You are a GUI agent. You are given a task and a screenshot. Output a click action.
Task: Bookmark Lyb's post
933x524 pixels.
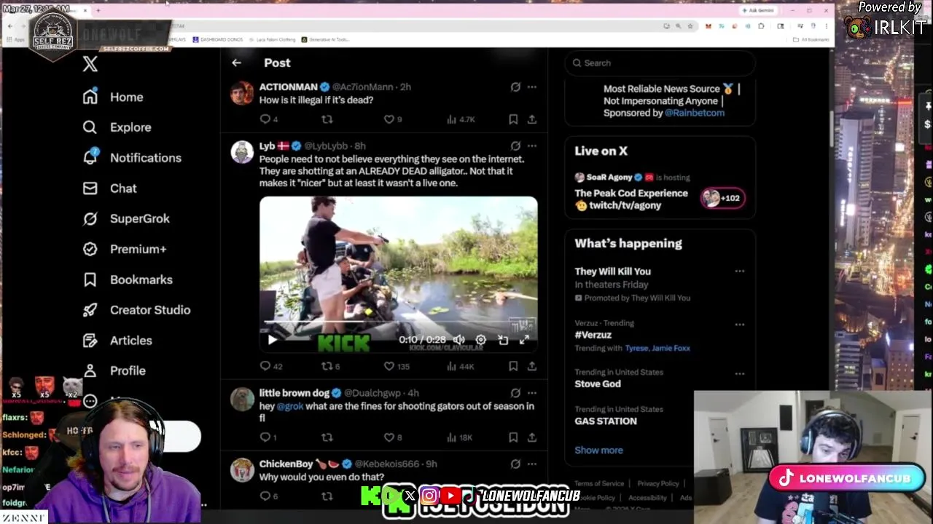(513, 366)
